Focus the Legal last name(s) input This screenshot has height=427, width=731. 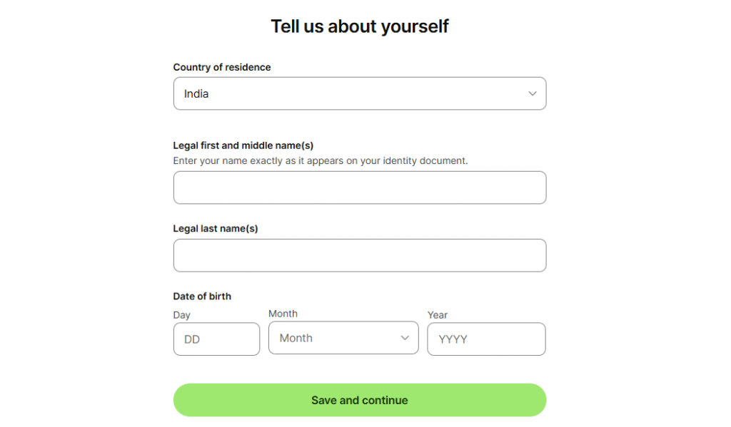pyautogui.click(x=360, y=255)
